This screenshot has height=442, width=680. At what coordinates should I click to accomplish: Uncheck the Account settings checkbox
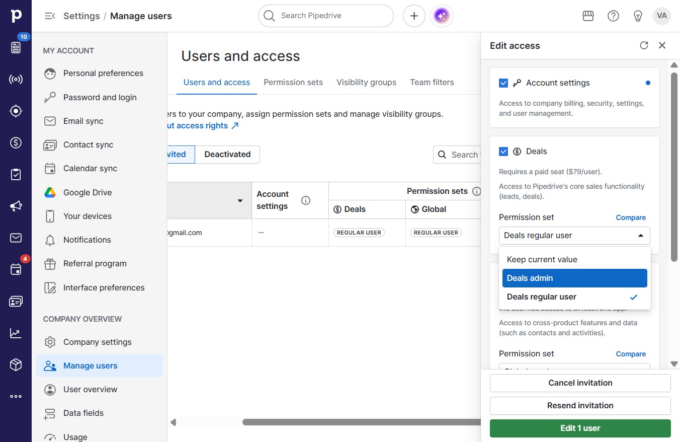point(503,83)
